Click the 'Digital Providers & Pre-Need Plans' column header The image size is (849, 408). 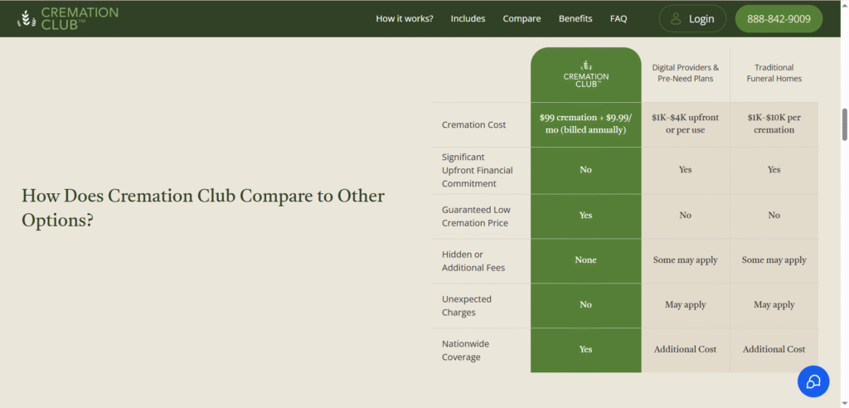click(686, 73)
